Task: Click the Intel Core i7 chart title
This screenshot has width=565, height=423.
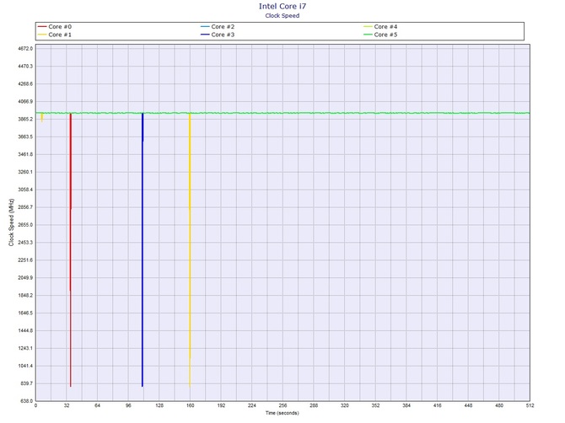Action: 282,6
